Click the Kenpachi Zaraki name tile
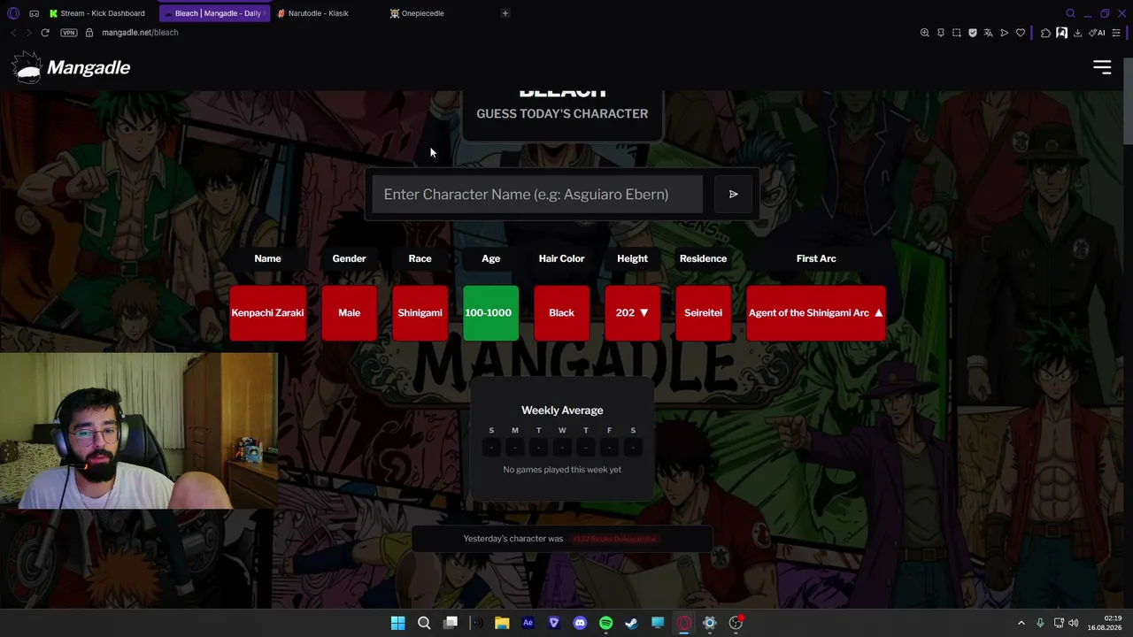This screenshot has height=637, width=1133. tap(267, 312)
